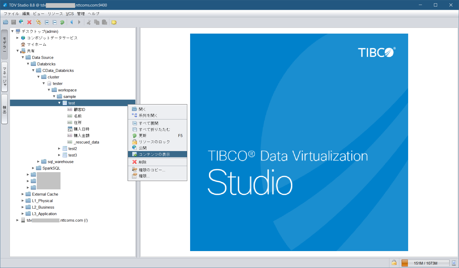
Task: Click the マイホーム house icon
Action: pyautogui.click(x=23, y=44)
